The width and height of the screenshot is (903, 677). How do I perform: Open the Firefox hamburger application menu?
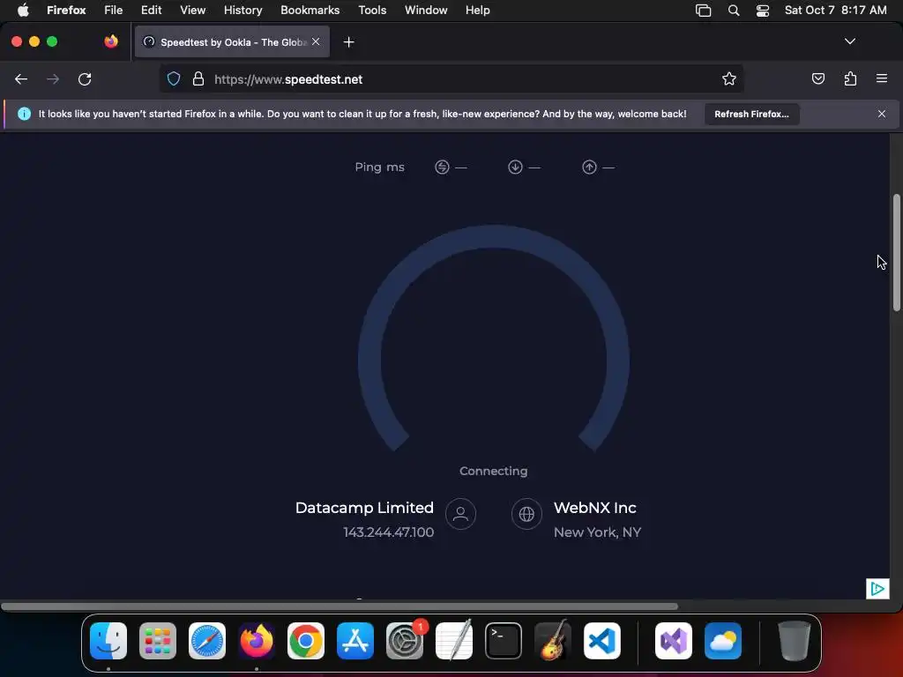coord(881,78)
